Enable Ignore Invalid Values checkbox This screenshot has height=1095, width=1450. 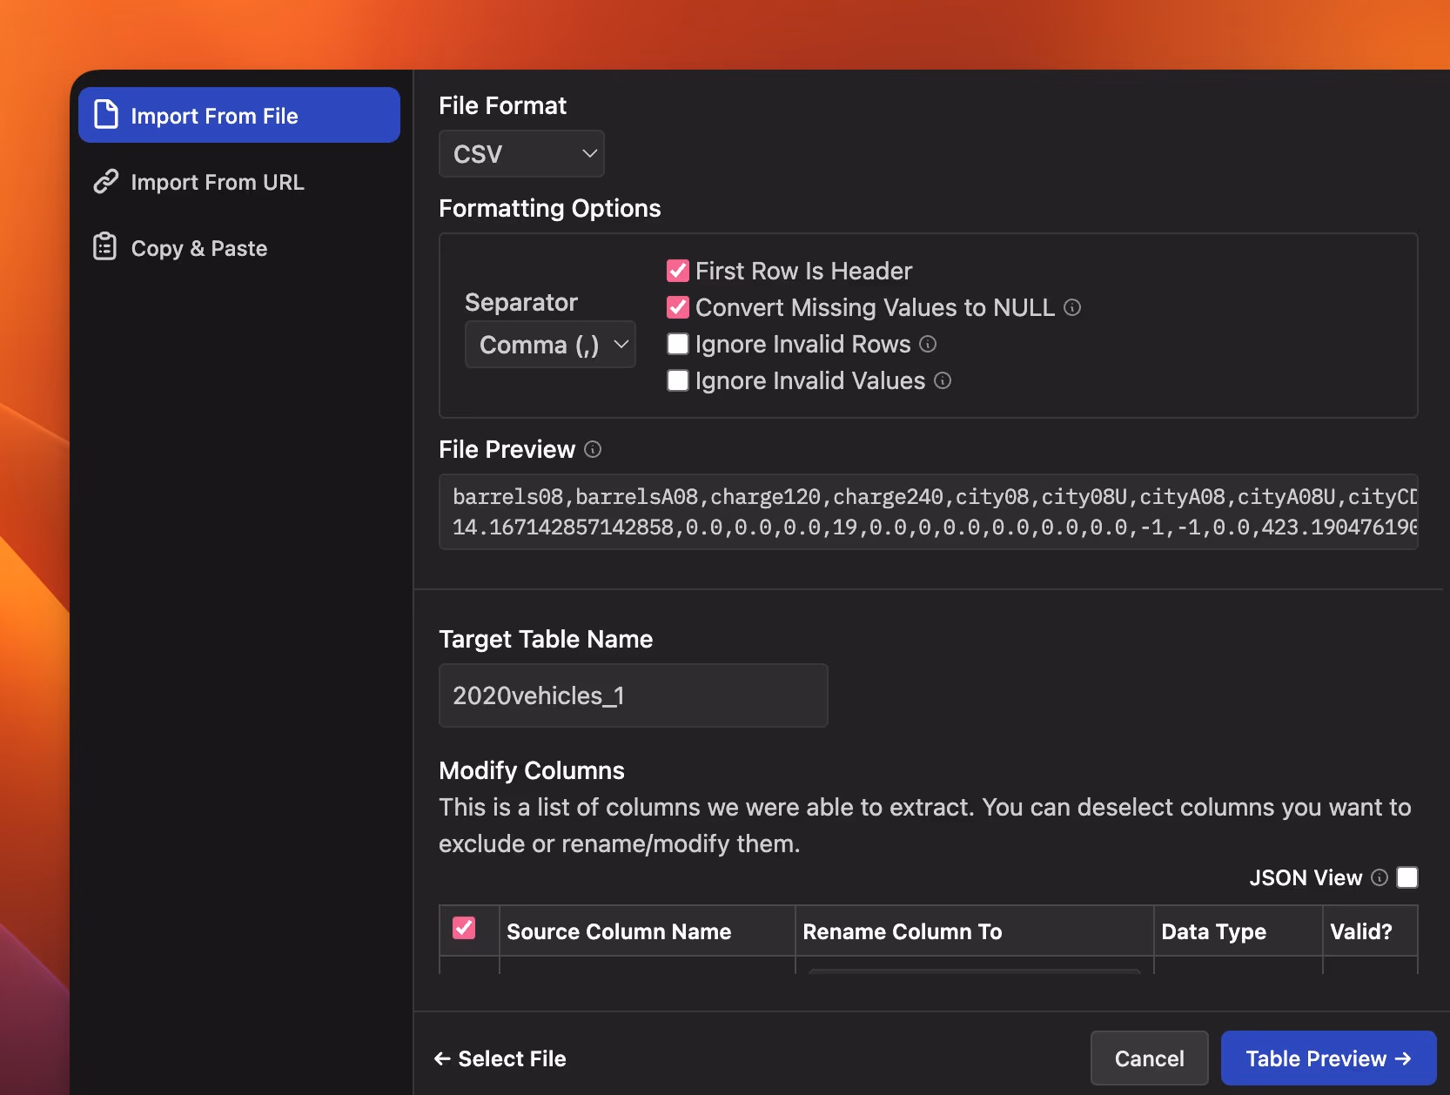tap(678, 380)
